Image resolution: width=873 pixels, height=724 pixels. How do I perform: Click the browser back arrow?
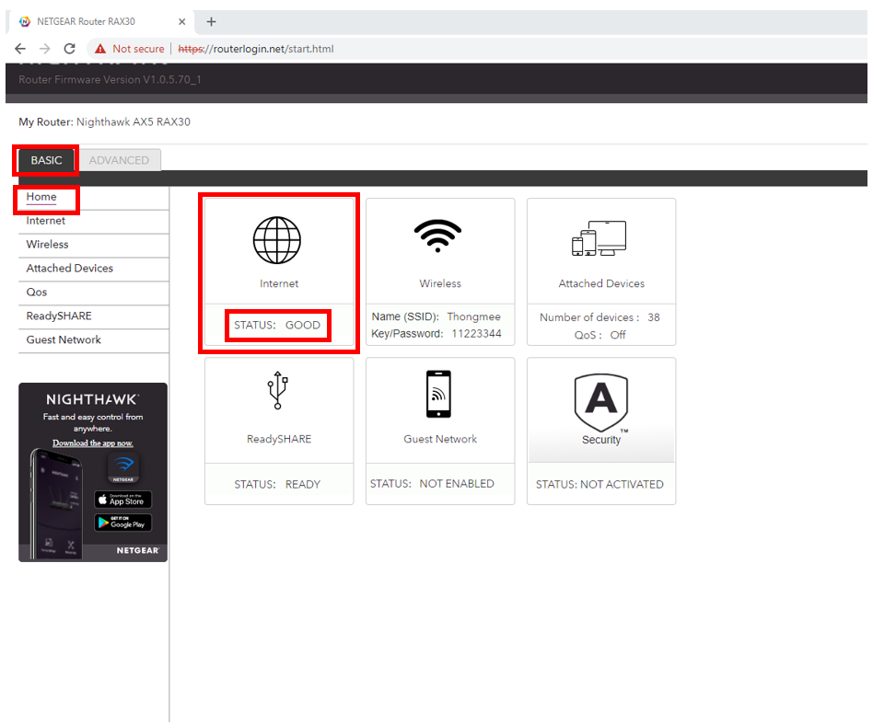pyautogui.click(x=20, y=49)
